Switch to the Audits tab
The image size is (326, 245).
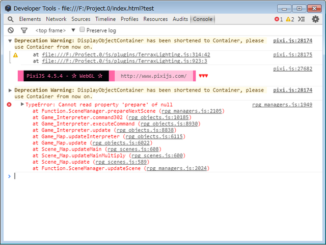pyautogui.click(x=180, y=19)
